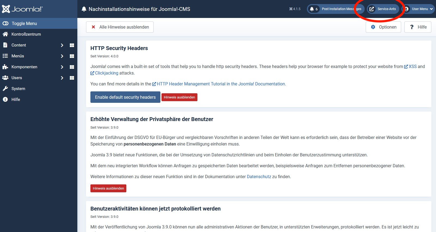
Task: Click the external-link icon on Service-Ants
Action: pos(372,9)
